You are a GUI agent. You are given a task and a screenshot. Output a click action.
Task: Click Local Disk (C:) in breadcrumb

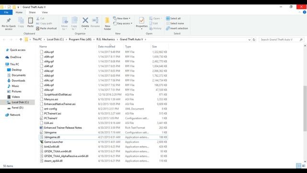pyautogui.click(x=55, y=39)
